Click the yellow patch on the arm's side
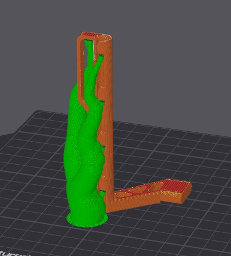 coord(170,194)
